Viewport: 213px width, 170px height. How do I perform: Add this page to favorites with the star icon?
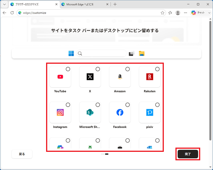click(162, 13)
